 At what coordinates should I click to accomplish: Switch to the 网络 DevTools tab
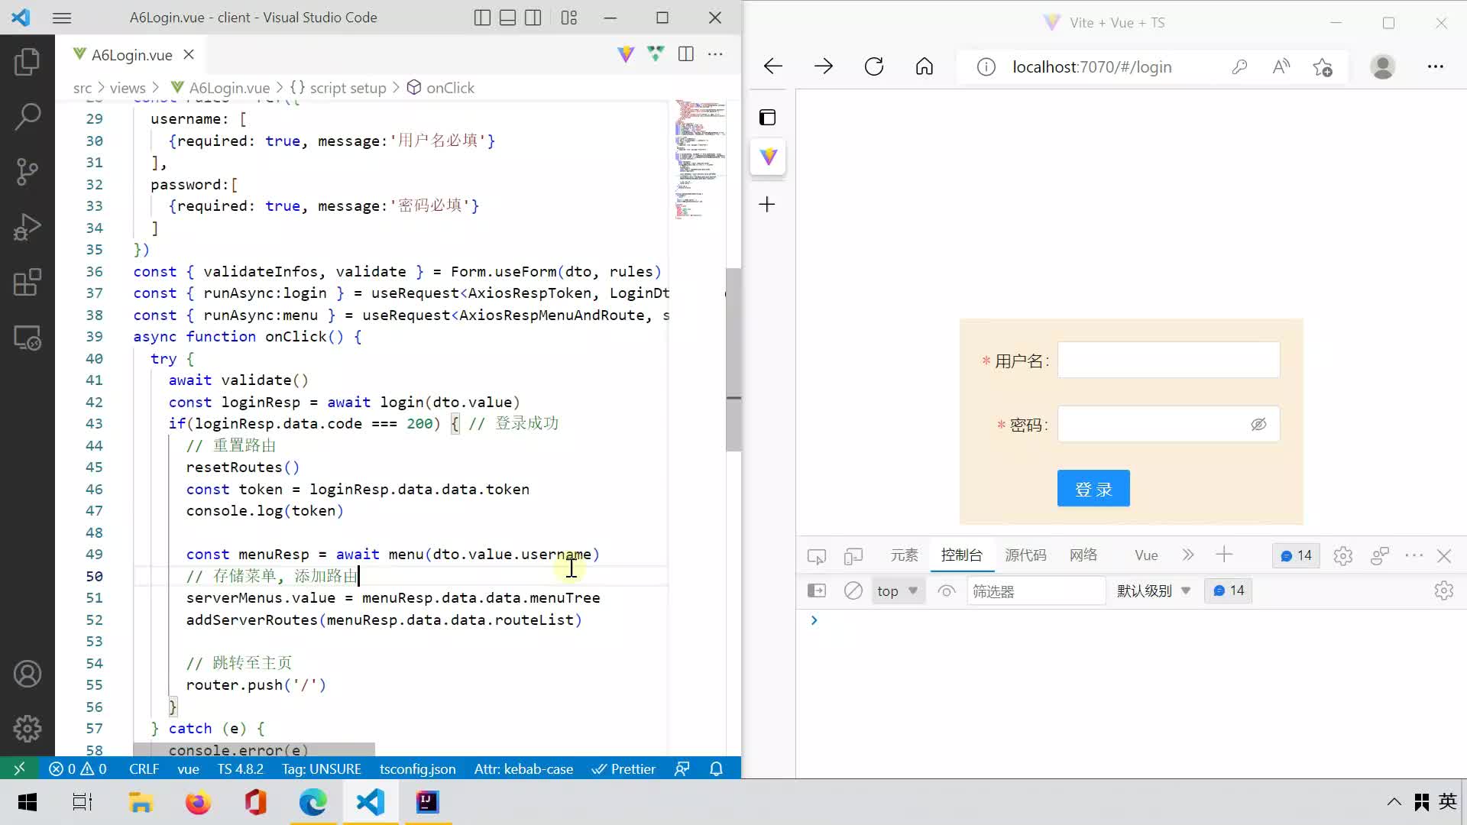1083,555
